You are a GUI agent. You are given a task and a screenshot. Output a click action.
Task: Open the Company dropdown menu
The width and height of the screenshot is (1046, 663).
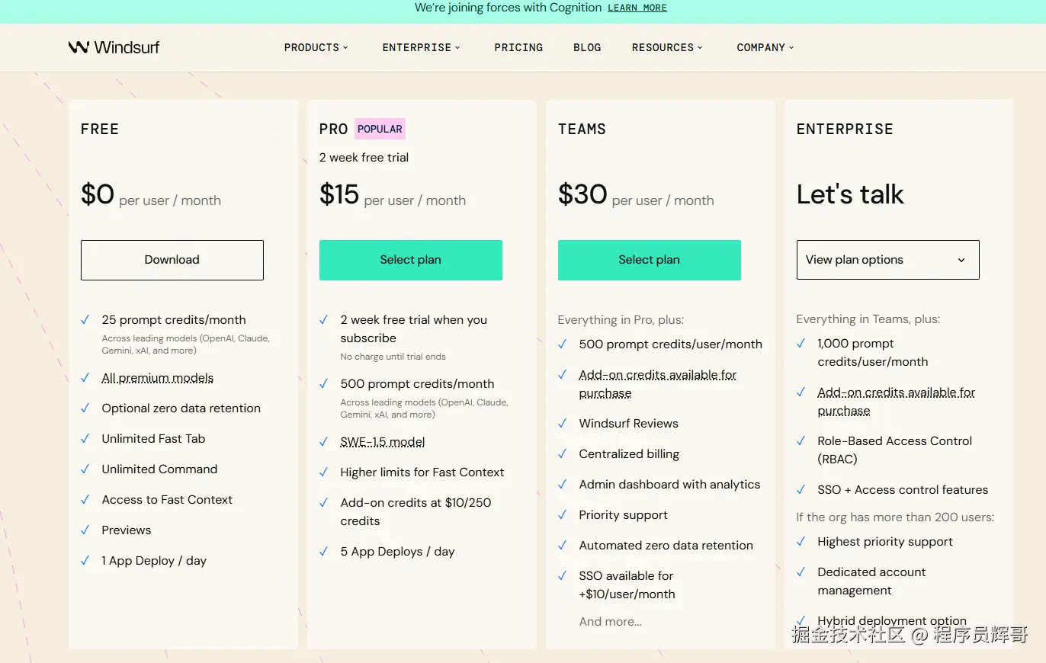pyautogui.click(x=765, y=47)
